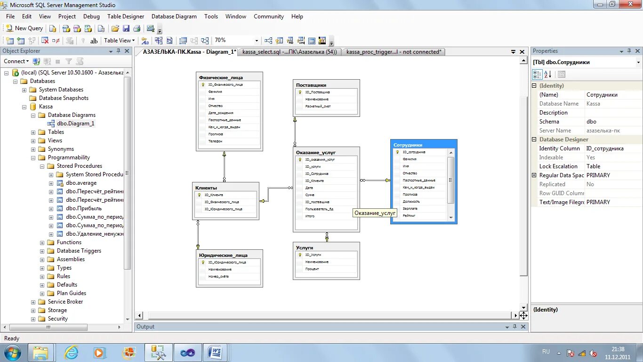Switch to the kassa_proc_trigger tab

tap(394, 52)
